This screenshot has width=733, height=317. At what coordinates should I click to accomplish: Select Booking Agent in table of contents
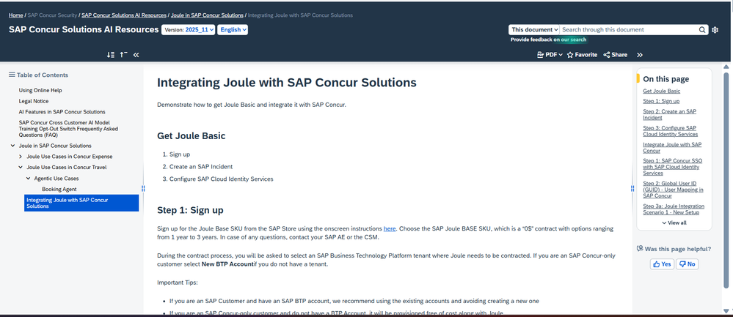coord(59,190)
